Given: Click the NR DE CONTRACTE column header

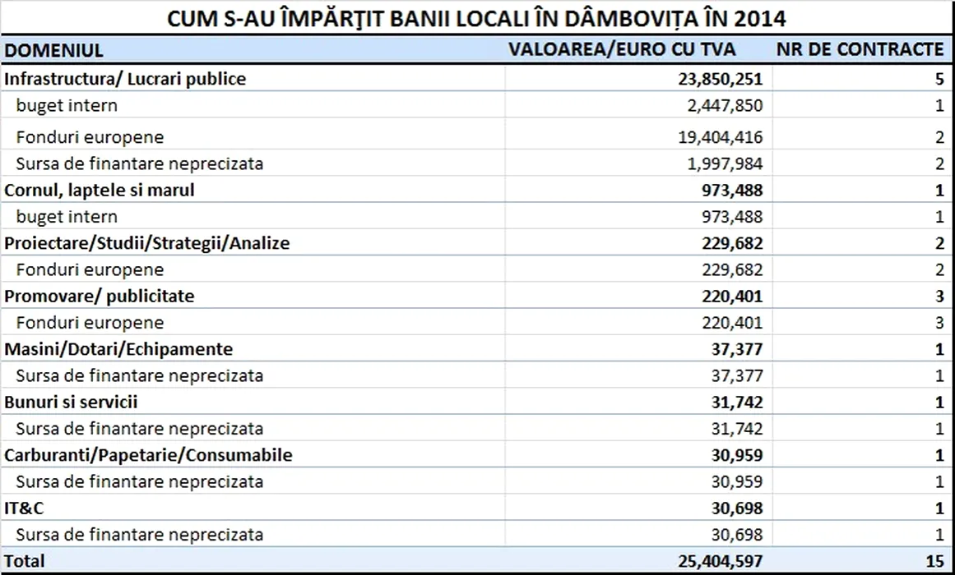Looking at the screenshot, I should [860, 49].
